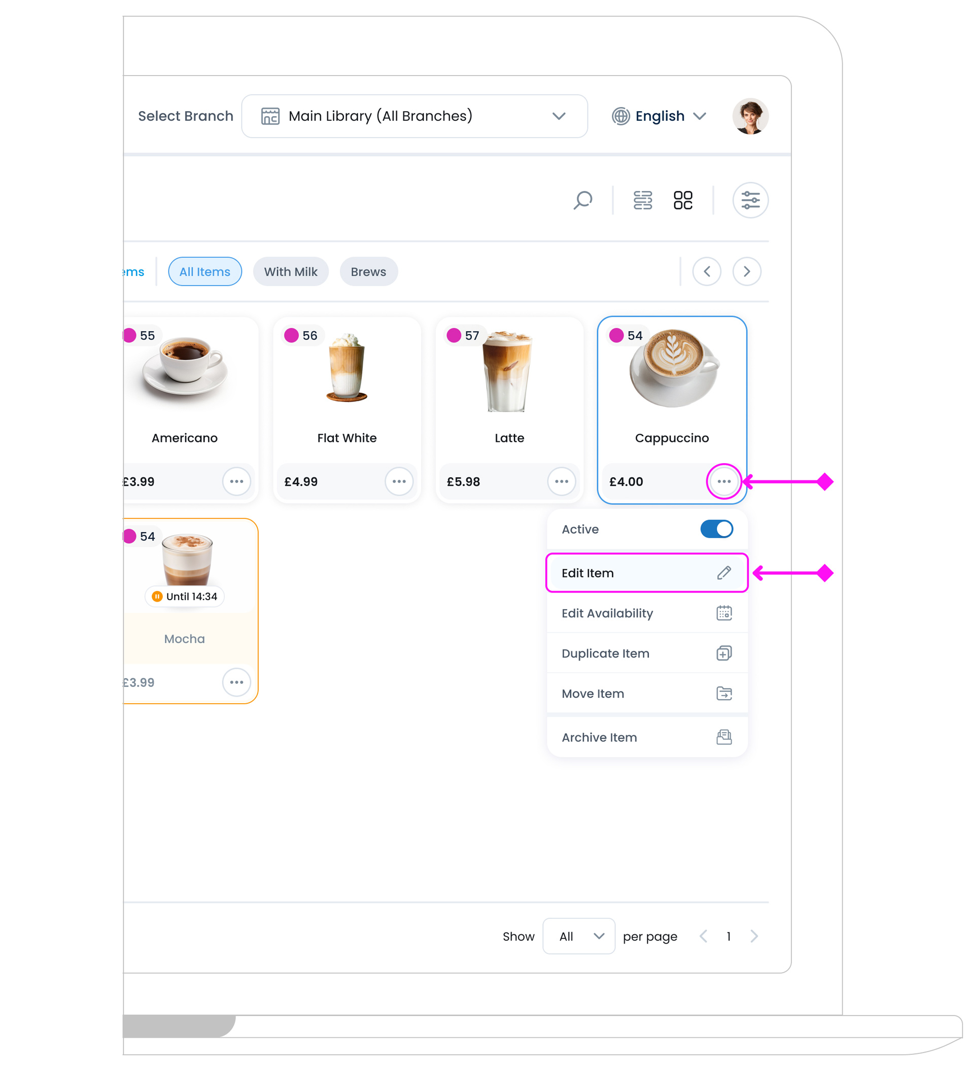Open the Show All per page dropdown
966x1071 pixels.
[578, 936]
